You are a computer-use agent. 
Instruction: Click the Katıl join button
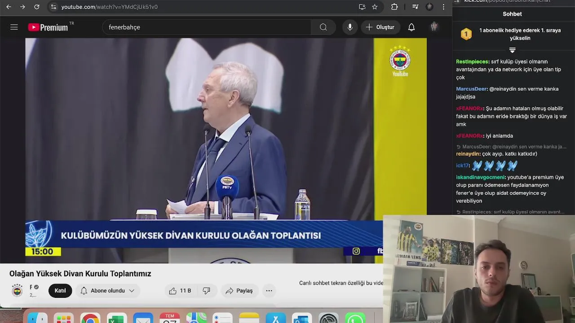[x=60, y=291]
